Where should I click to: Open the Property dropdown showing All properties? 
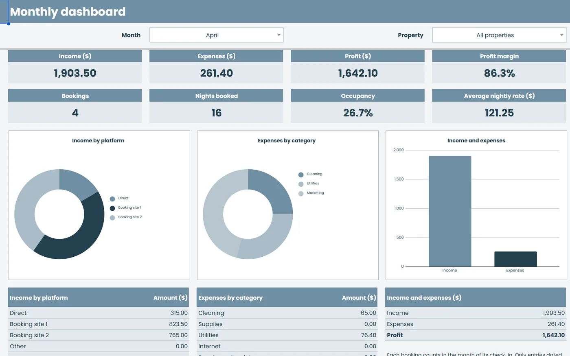(499, 35)
